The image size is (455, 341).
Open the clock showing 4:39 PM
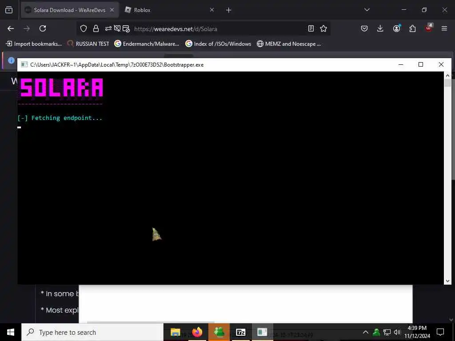[x=417, y=332]
